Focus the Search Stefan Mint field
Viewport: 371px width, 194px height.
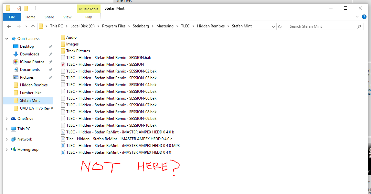pos(325,26)
